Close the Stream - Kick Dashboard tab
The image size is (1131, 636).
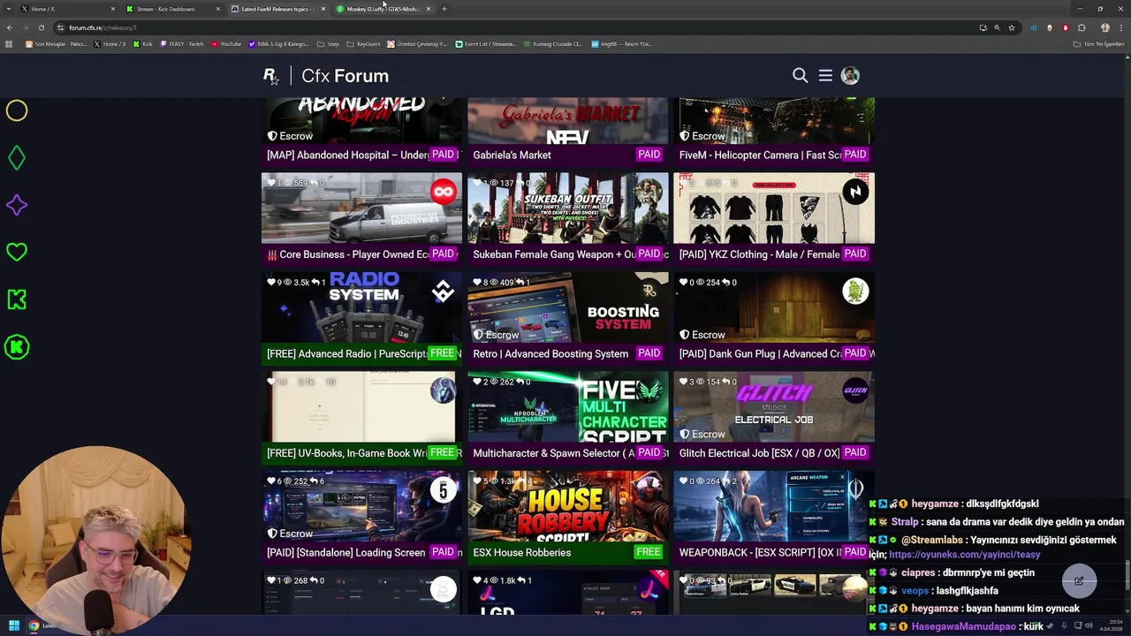pos(217,9)
